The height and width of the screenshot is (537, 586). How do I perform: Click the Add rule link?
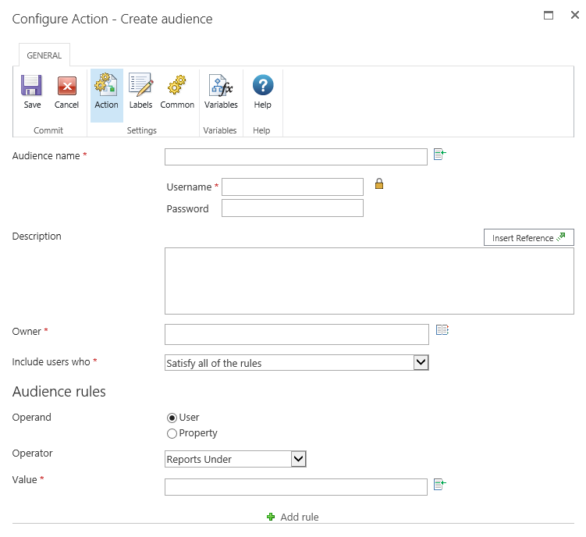293,517
